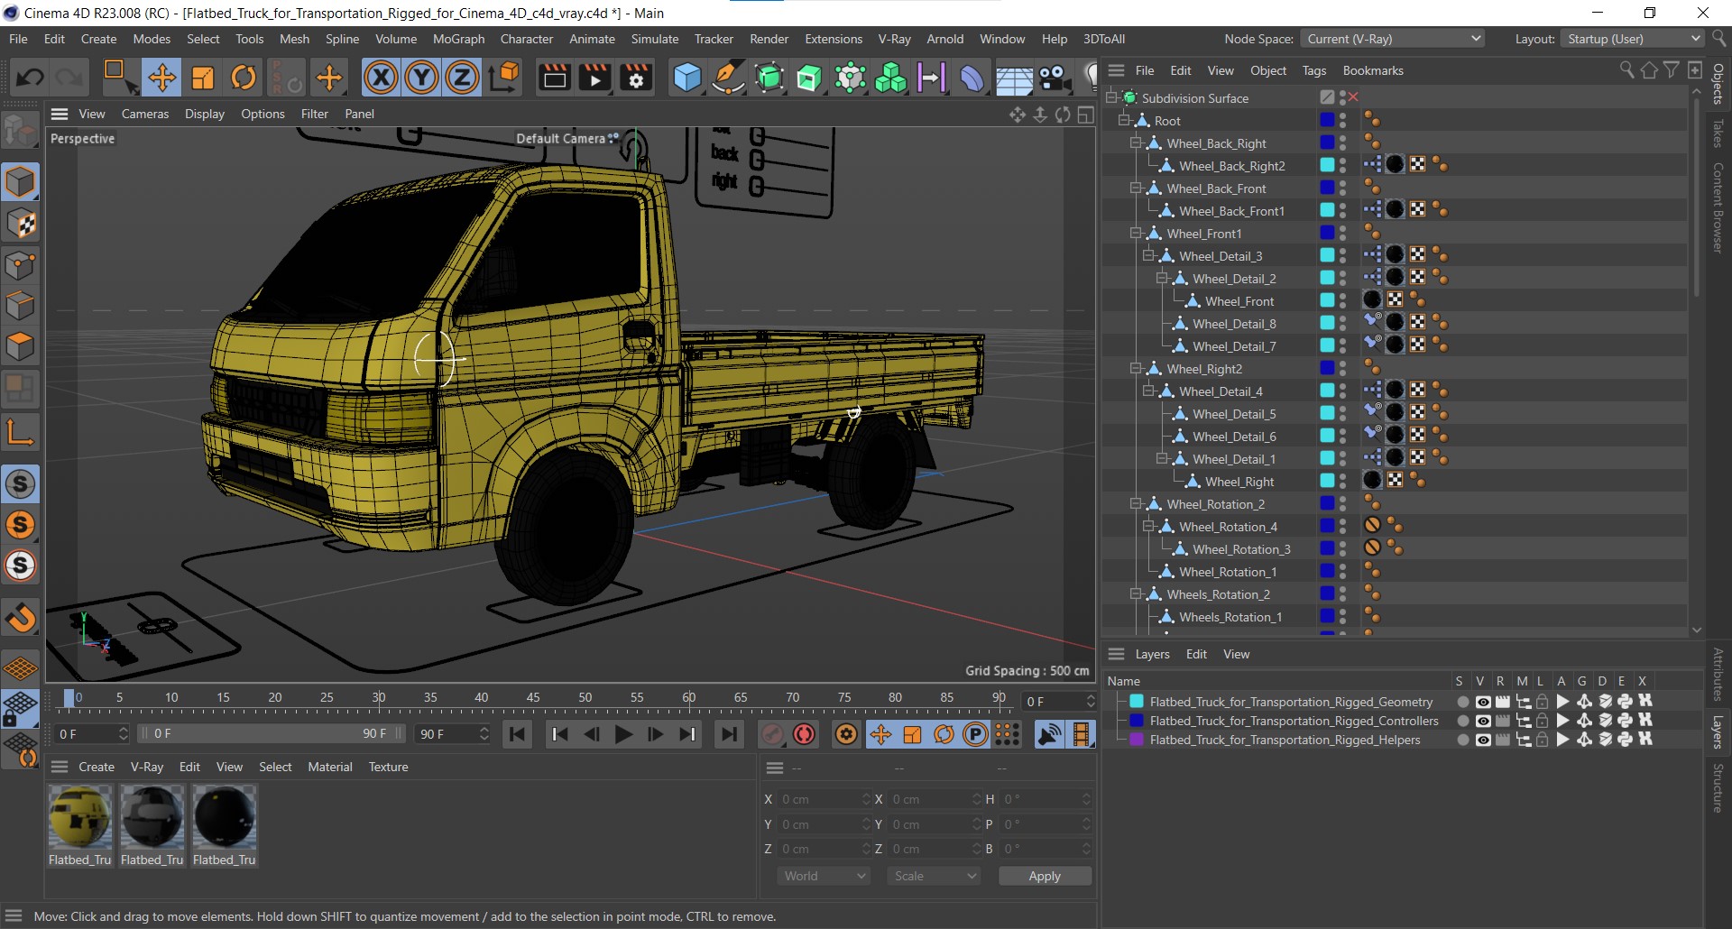
Task: Open Edit Render Settings icon
Action: click(636, 78)
